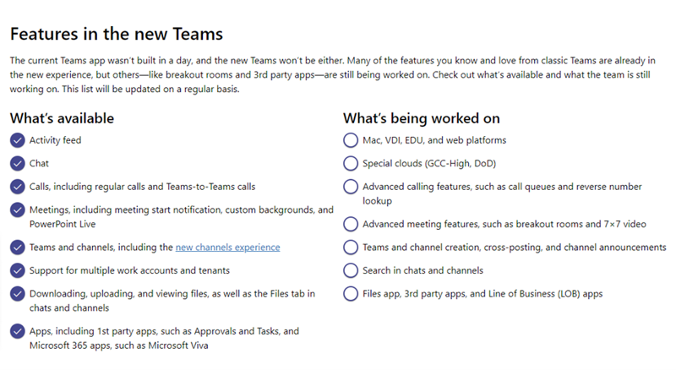This screenshot has height=370, width=676.
Task: Select empty circle beside Mac, VDI, EDU platforms
Action: tap(351, 140)
